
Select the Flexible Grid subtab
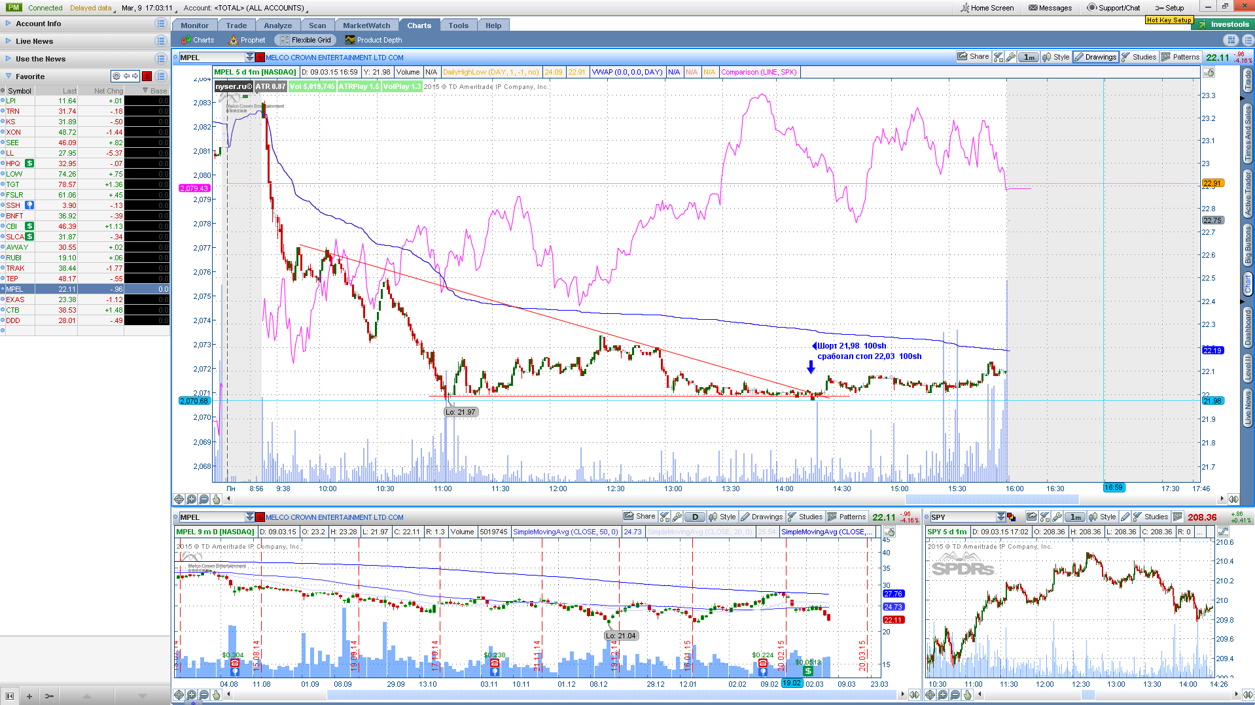[x=306, y=40]
